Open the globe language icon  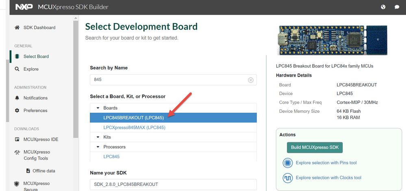pyautogui.click(x=383, y=7)
